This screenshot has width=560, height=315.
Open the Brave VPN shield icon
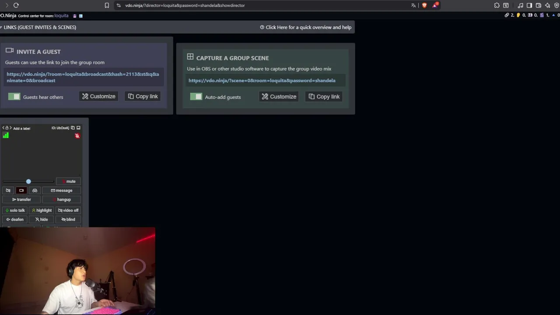coord(556,5)
